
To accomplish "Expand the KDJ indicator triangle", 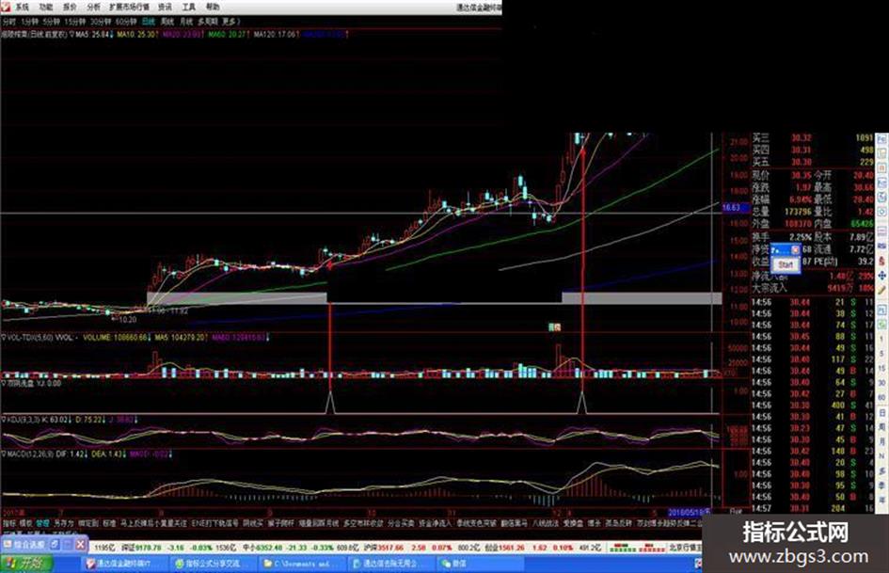I will pyautogui.click(x=4, y=420).
